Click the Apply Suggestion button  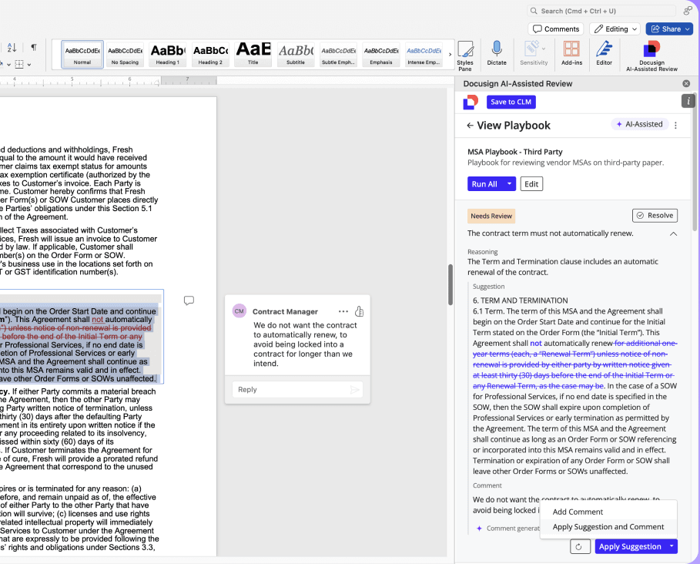(630, 546)
